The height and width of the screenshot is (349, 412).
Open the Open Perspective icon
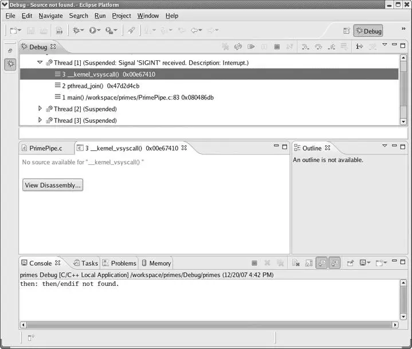point(346,30)
